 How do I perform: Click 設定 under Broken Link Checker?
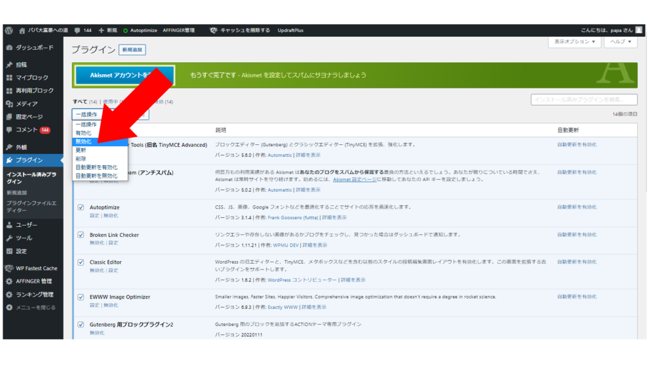pyautogui.click(x=113, y=243)
